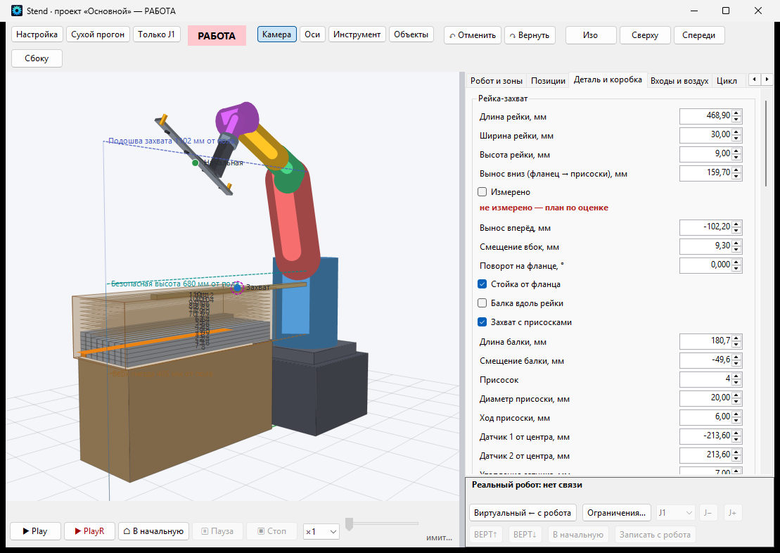The width and height of the screenshot is (780, 553).
Task: Open the Настройка mode
Action: pyautogui.click(x=37, y=34)
